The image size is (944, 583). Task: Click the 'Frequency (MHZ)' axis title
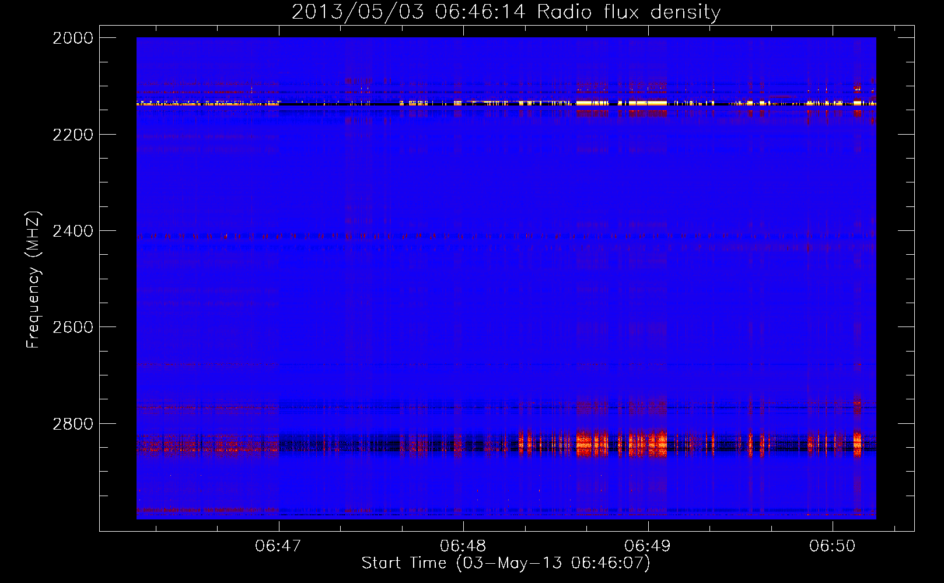click(33, 280)
